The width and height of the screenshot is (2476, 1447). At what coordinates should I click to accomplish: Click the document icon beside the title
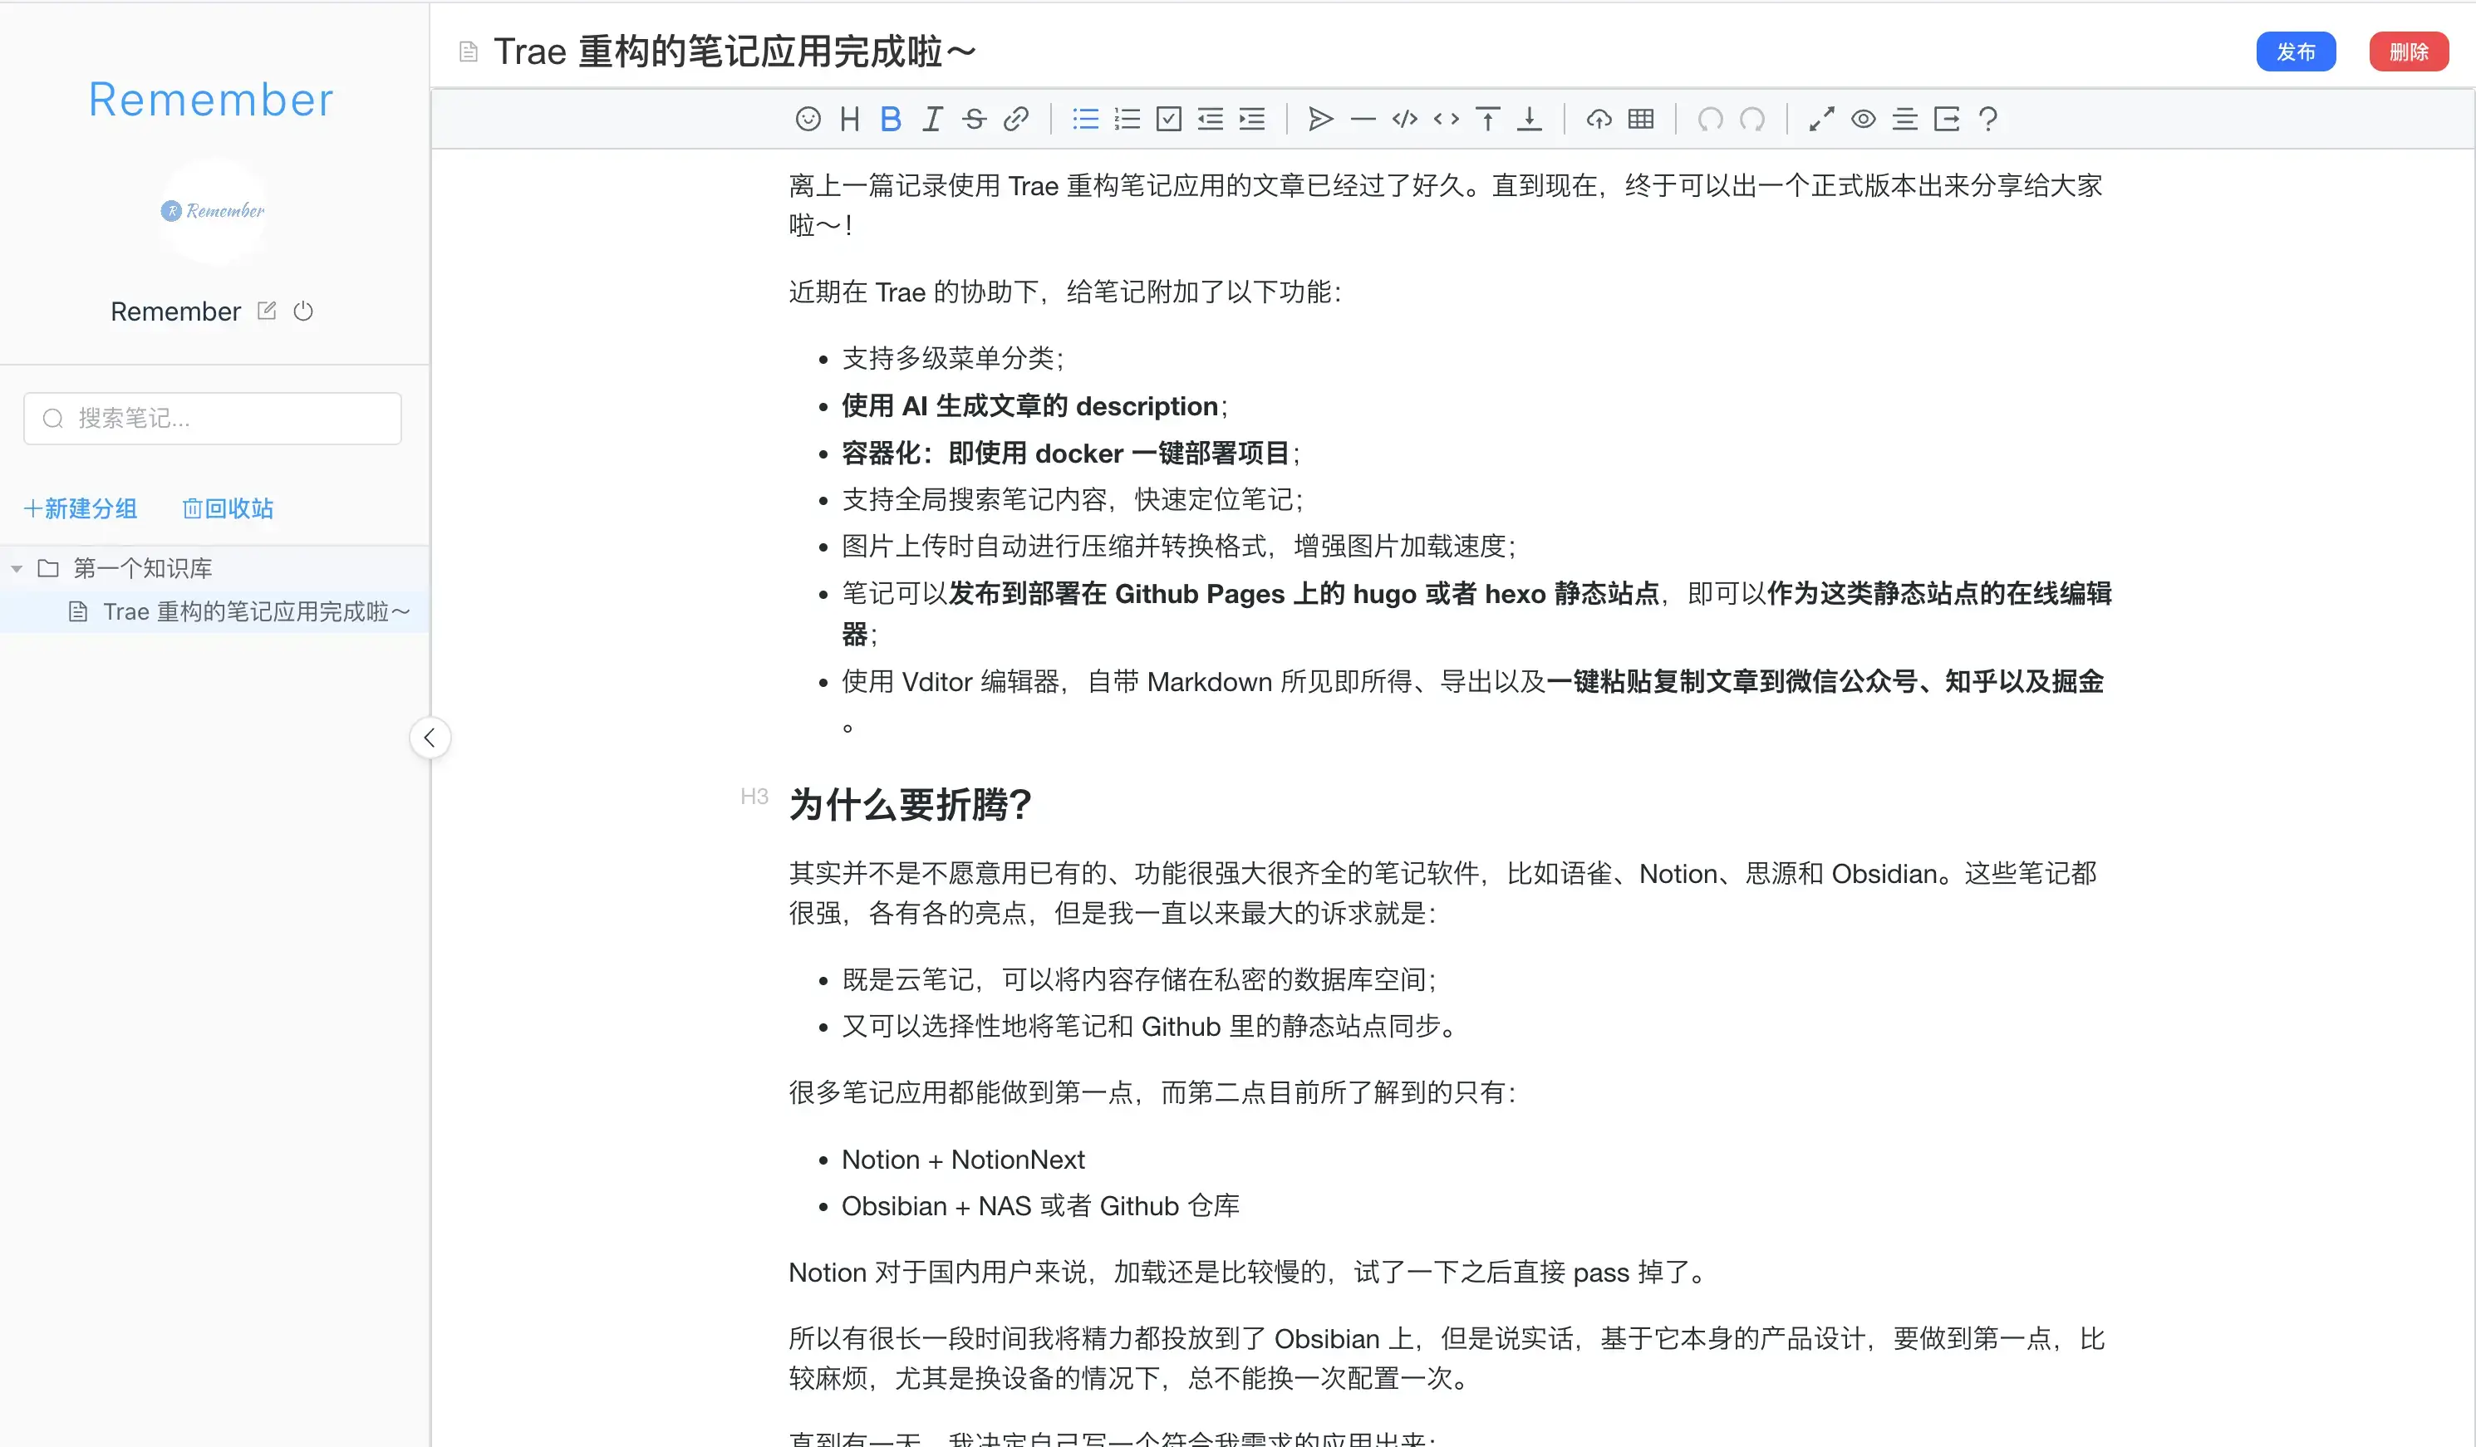469,51
